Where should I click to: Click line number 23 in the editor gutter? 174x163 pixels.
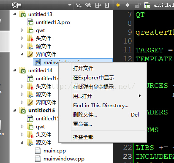(x=128, y=156)
